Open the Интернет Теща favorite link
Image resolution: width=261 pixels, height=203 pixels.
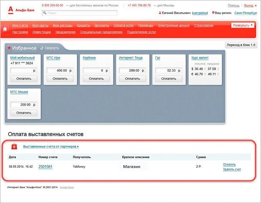(x=130, y=58)
